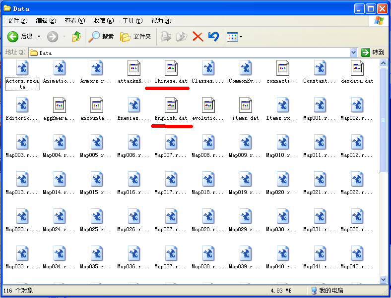Expand the address bar dropdown
Viewport: 391px width, 298px height.
[x=353, y=52]
